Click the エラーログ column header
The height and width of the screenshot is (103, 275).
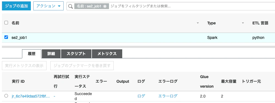click(168, 81)
